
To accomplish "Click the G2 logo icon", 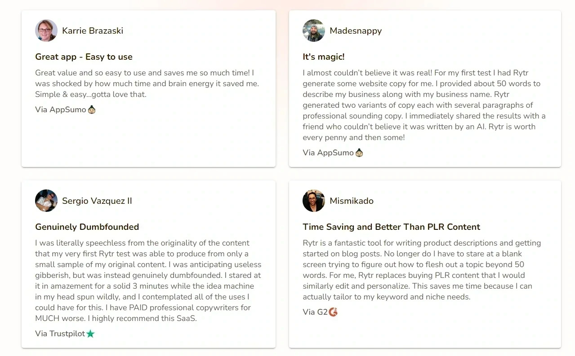I will [x=333, y=312].
